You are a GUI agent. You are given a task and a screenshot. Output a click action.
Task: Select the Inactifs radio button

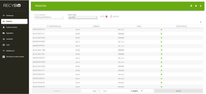pyautogui.click(x=111, y=16)
